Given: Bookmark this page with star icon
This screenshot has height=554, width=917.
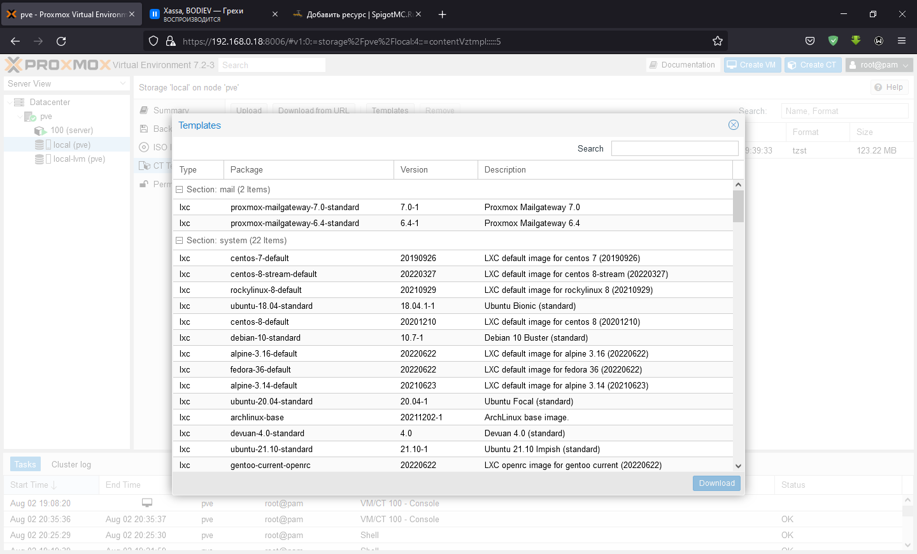Looking at the screenshot, I should tap(718, 41).
